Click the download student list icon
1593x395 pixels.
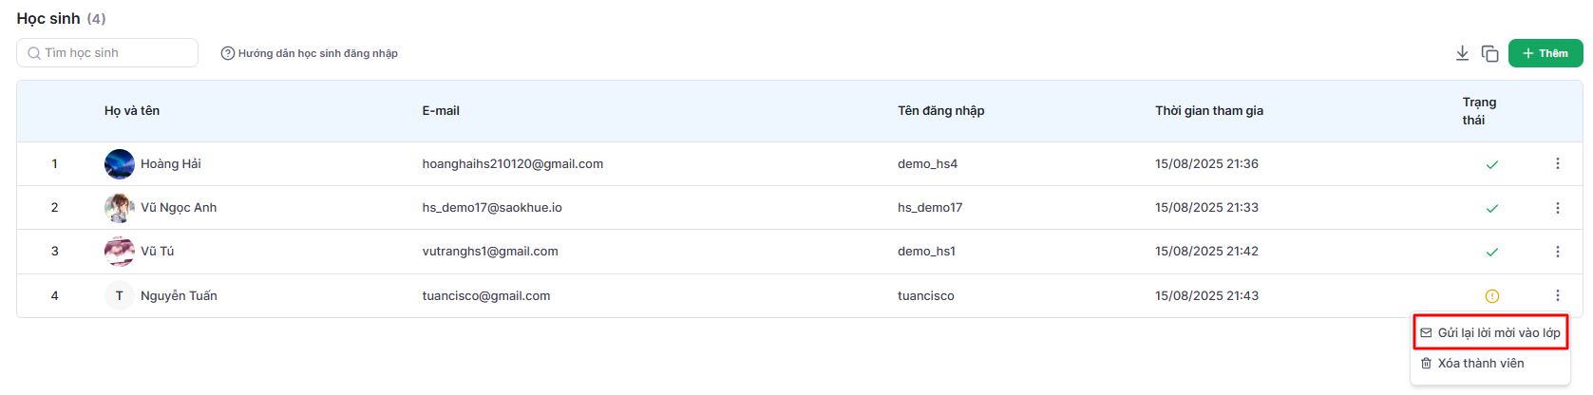[1462, 53]
